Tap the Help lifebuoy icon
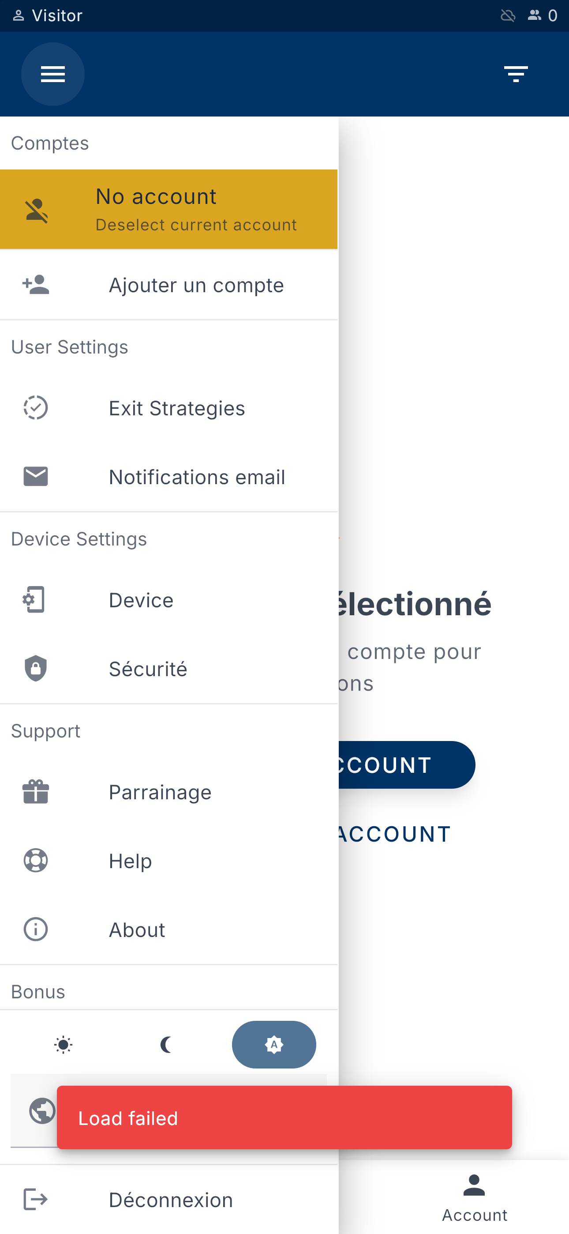This screenshot has width=569, height=1234. point(36,860)
